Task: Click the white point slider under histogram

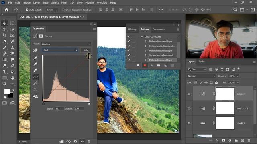Action: pyautogui.click(x=89, y=104)
